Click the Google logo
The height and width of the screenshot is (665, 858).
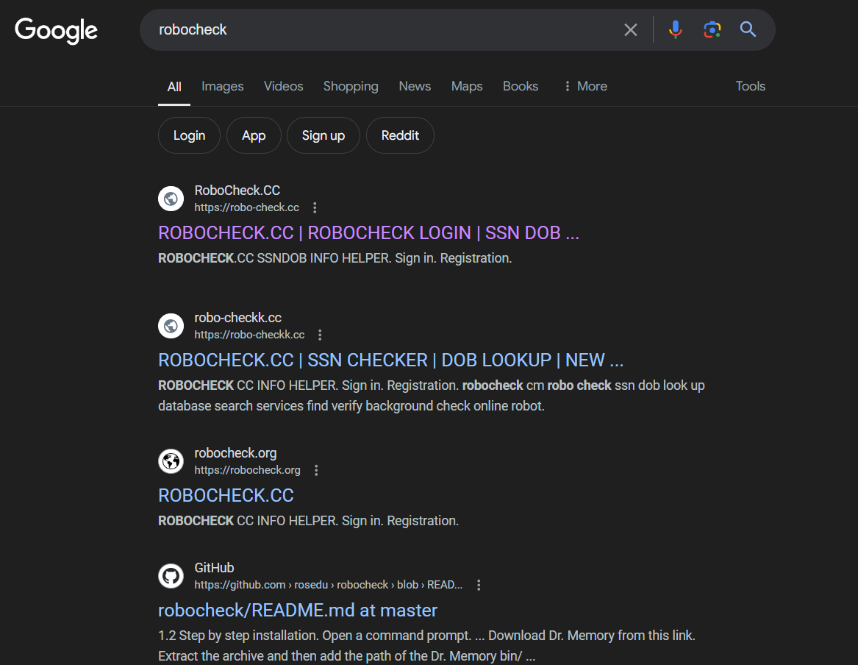click(x=56, y=30)
